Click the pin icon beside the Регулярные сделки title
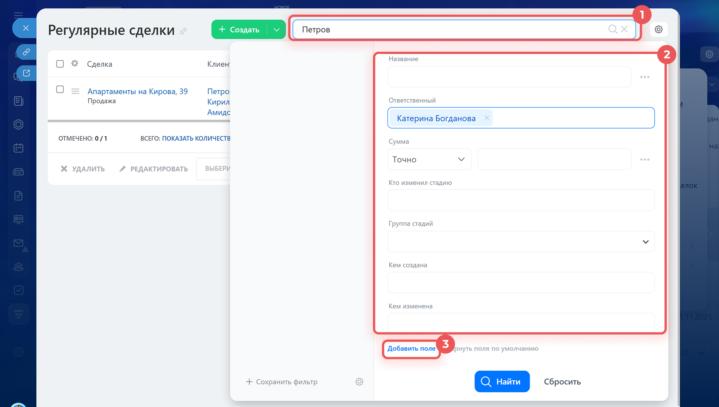The image size is (719, 407). click(x=183, y=31)
